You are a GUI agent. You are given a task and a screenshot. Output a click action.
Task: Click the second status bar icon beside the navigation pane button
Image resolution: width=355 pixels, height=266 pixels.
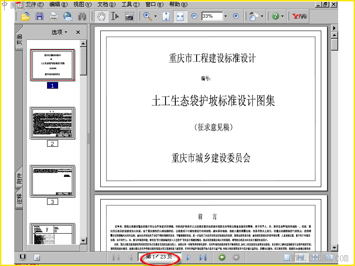pos(37,258)
